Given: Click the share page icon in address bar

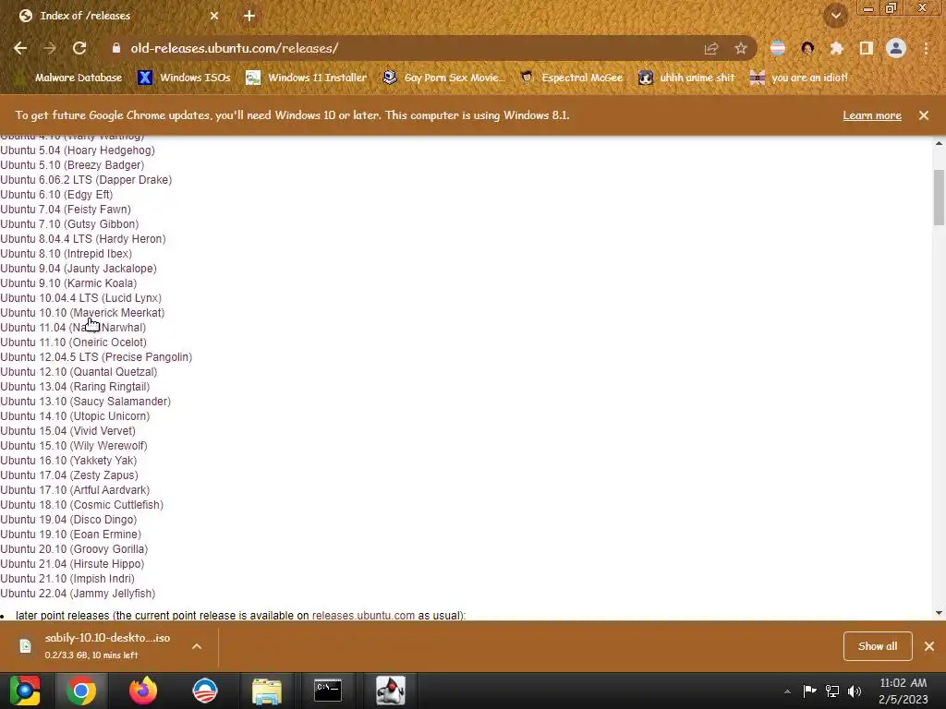Looking at the screenshot, I should click(711, 48).
